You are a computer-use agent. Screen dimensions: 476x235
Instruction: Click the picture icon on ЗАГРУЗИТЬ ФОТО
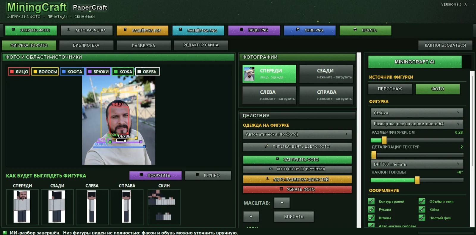coord(278,159)
